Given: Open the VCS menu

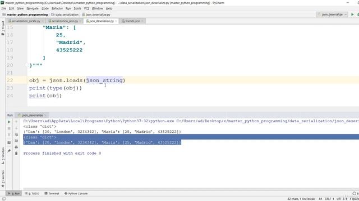Looking at the screenshot, I should pos(86,8).
